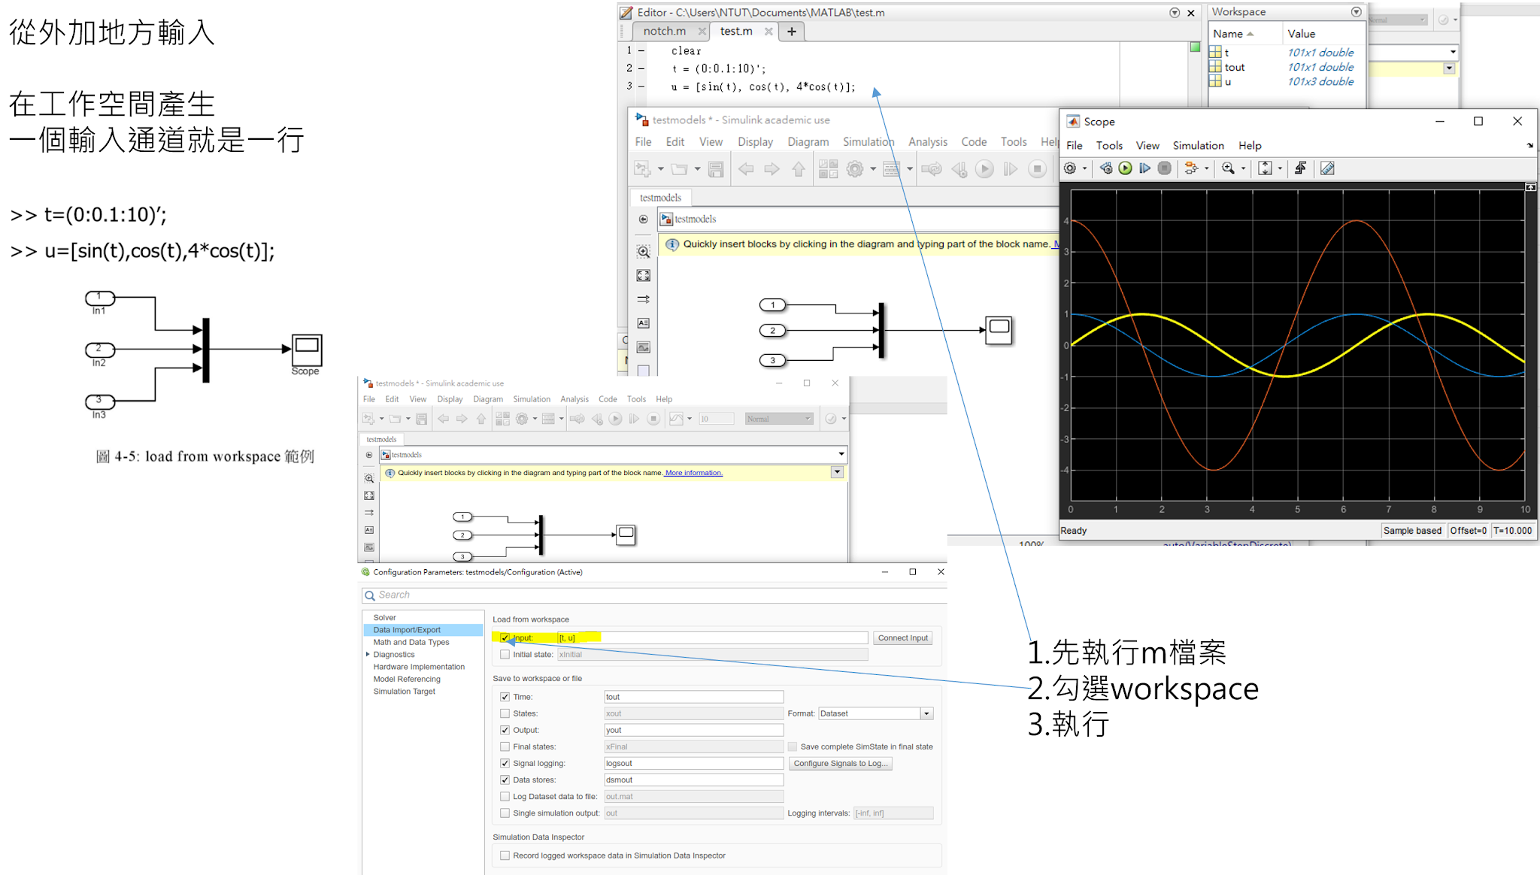Enable Final states checkbox

505,746
